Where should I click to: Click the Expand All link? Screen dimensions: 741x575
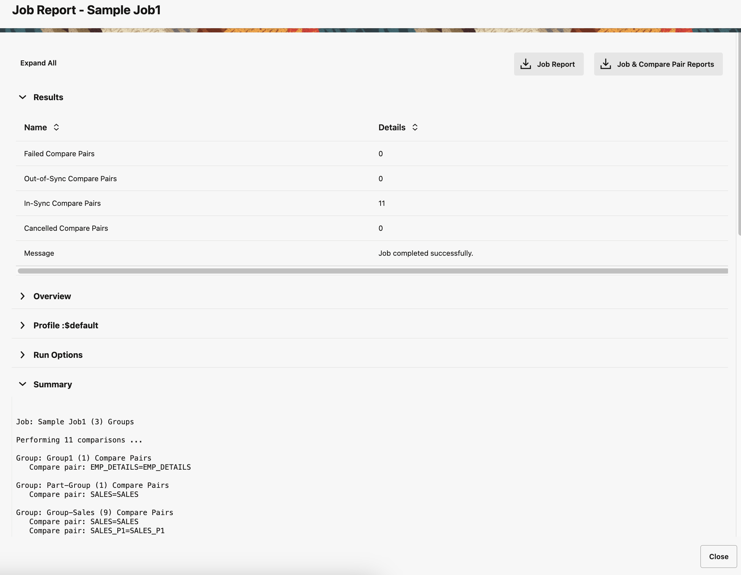pos(38,63)
